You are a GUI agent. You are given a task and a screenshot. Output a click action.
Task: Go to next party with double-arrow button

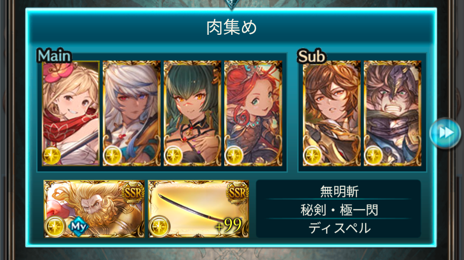click(x=446, y=133)
